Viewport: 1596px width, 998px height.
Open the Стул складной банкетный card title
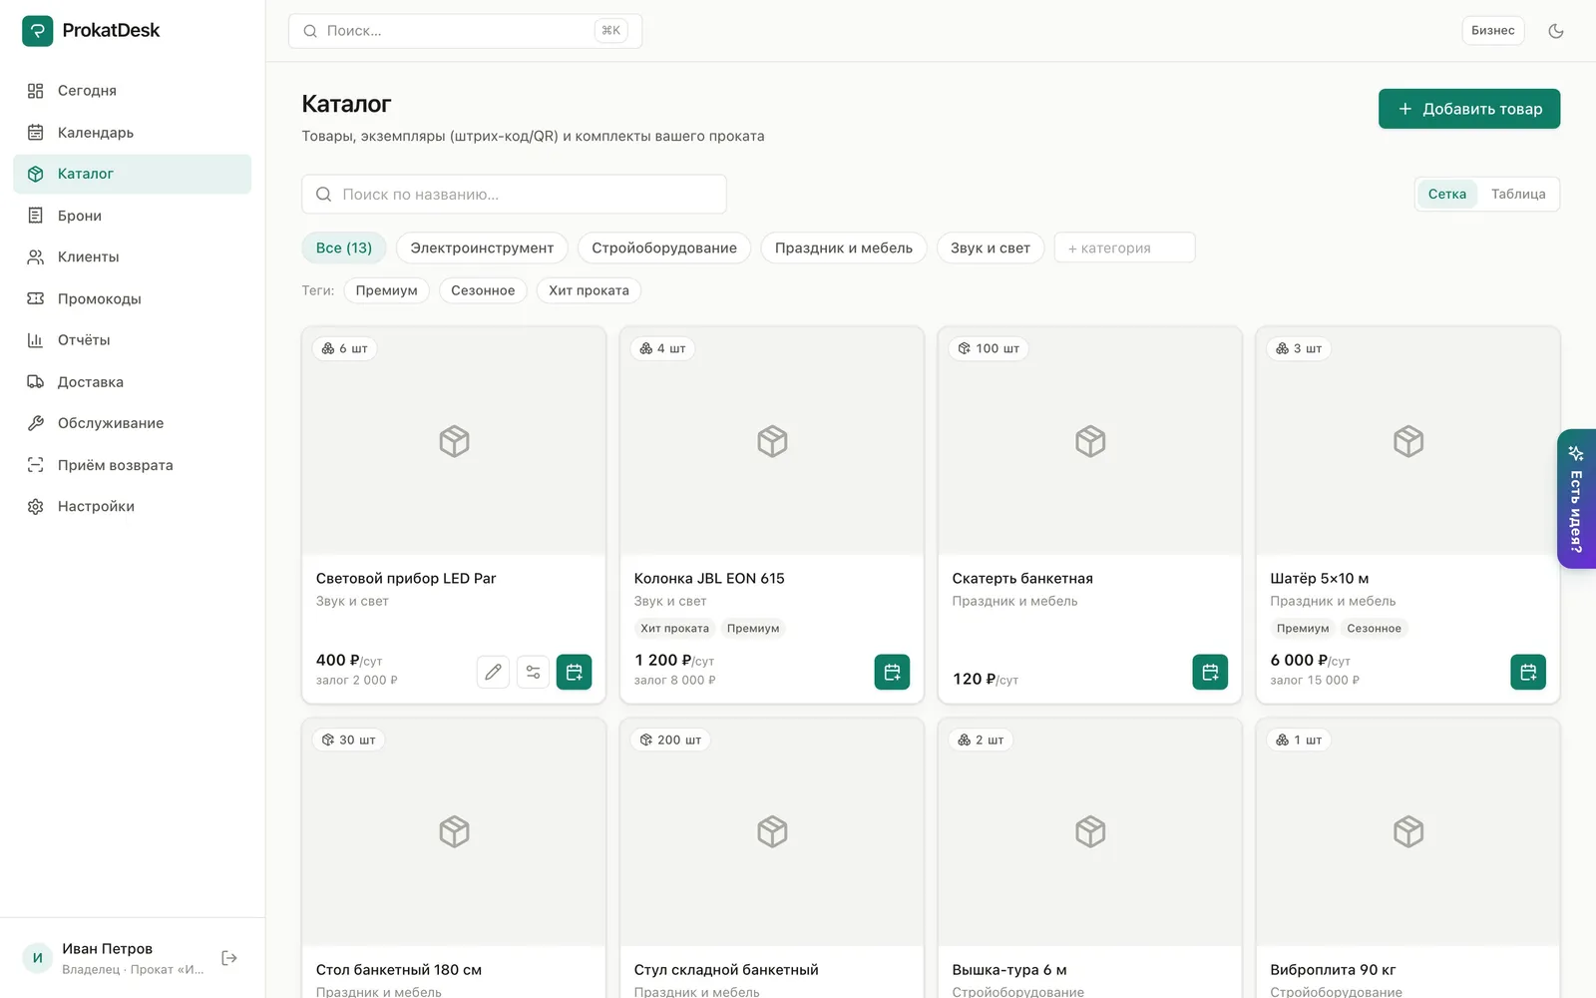point(726,970)
